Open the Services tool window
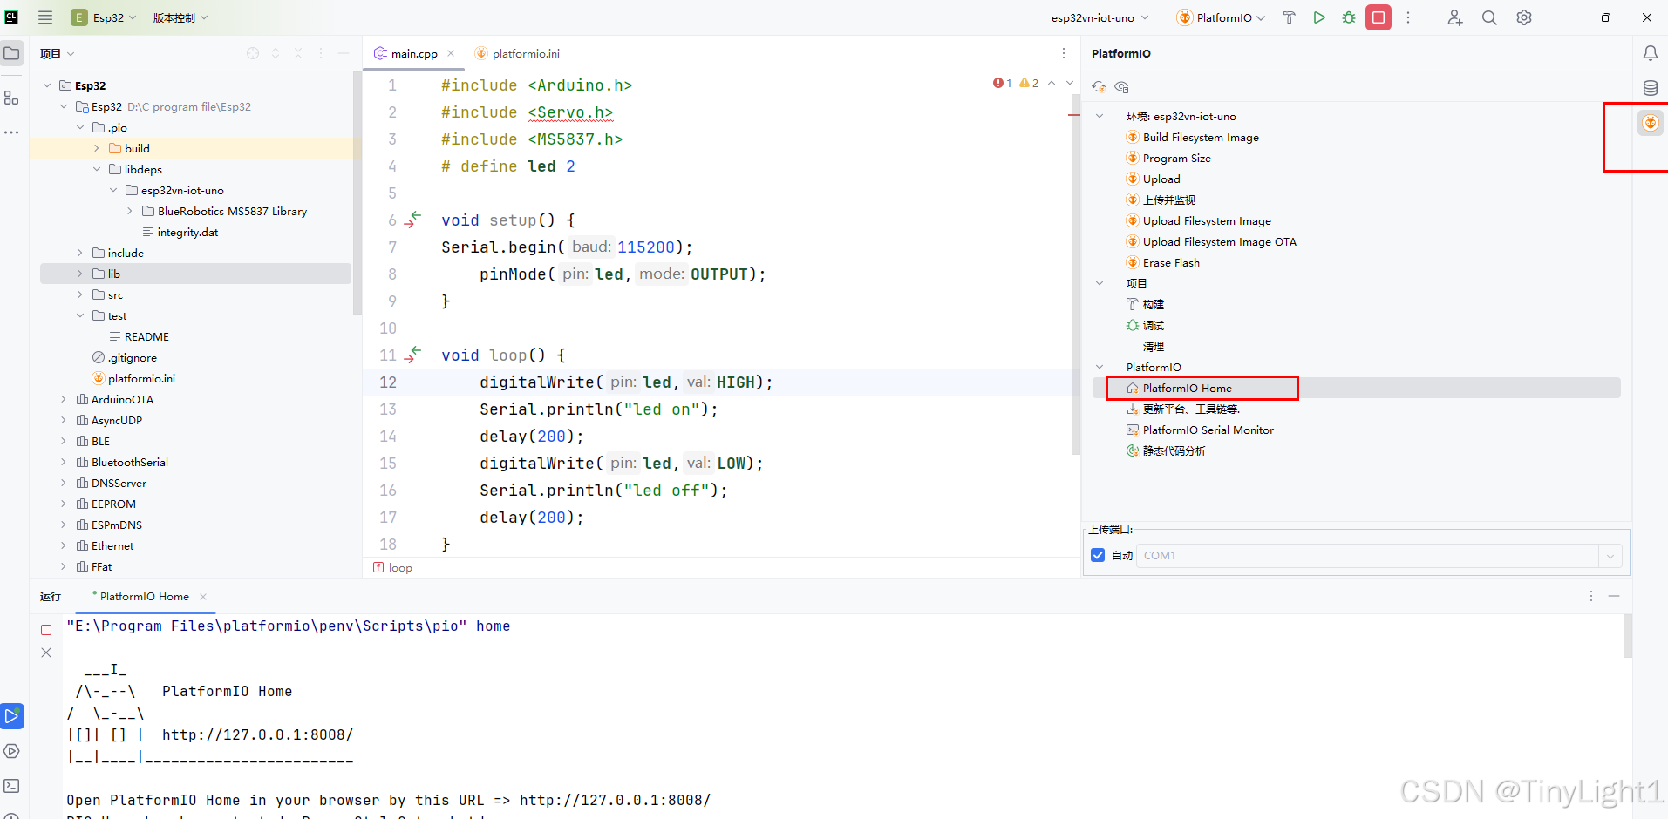The height and width of the screenshot is (819, 1668). click(11, 751)
